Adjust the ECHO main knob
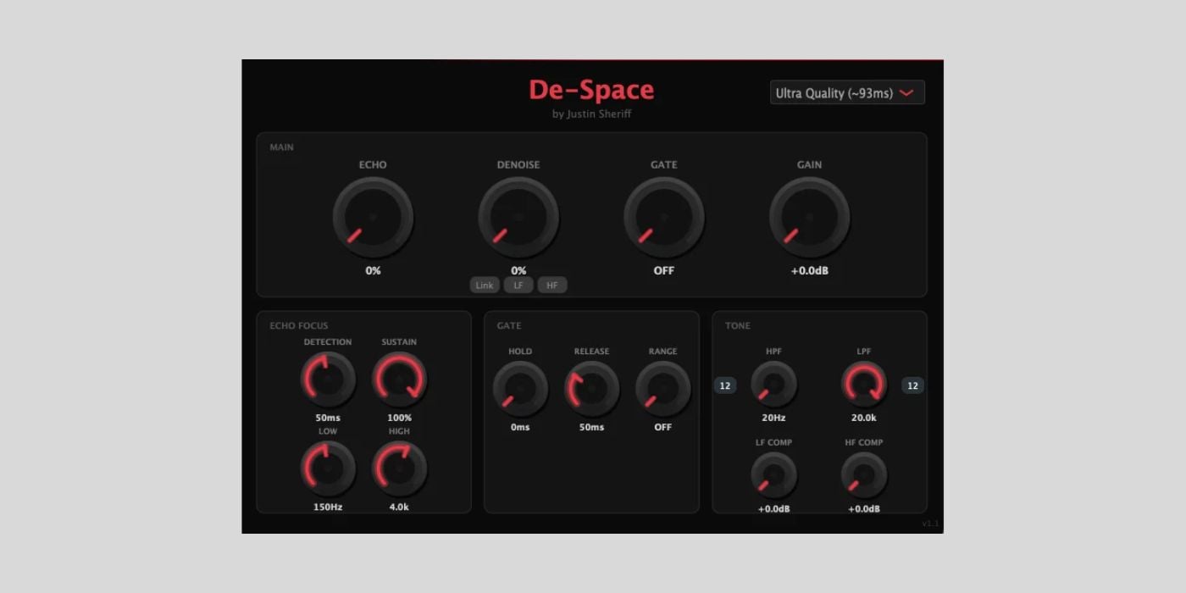Image resolution: width=1186 pixels, height=593 pixels. click(373, 217)
